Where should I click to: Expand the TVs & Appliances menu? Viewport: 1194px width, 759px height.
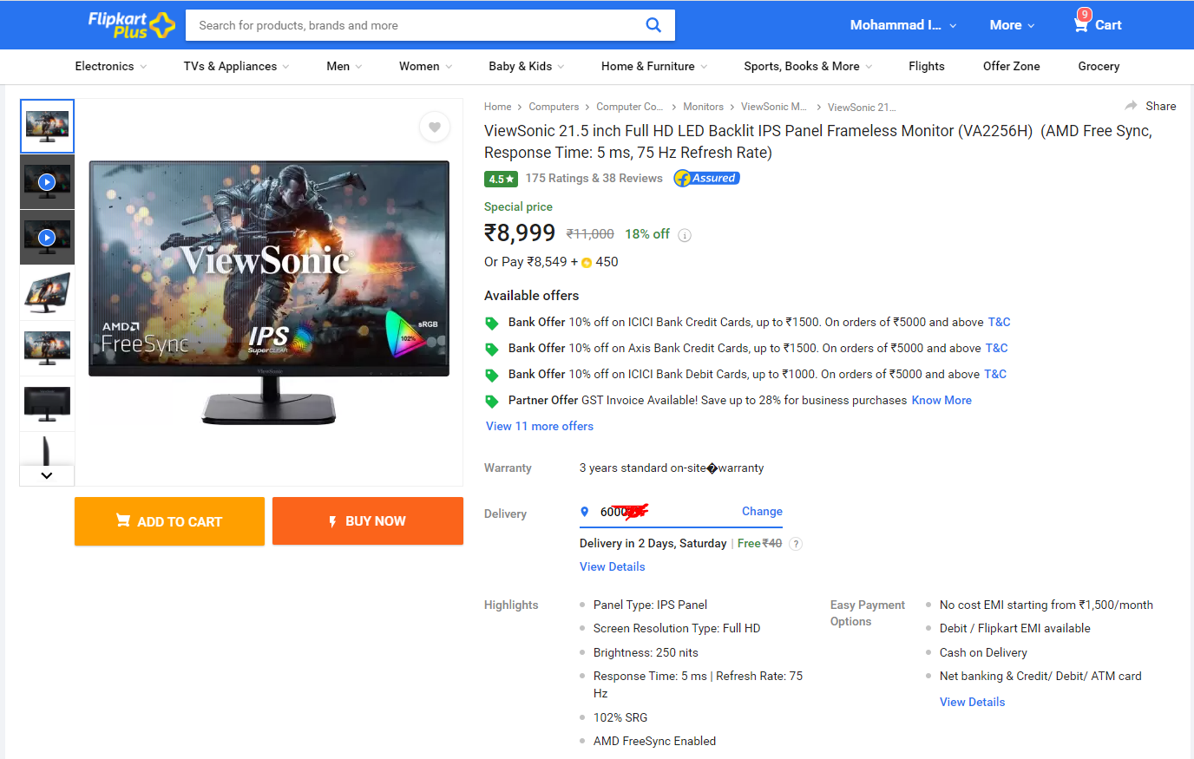[x=236, y=66]
